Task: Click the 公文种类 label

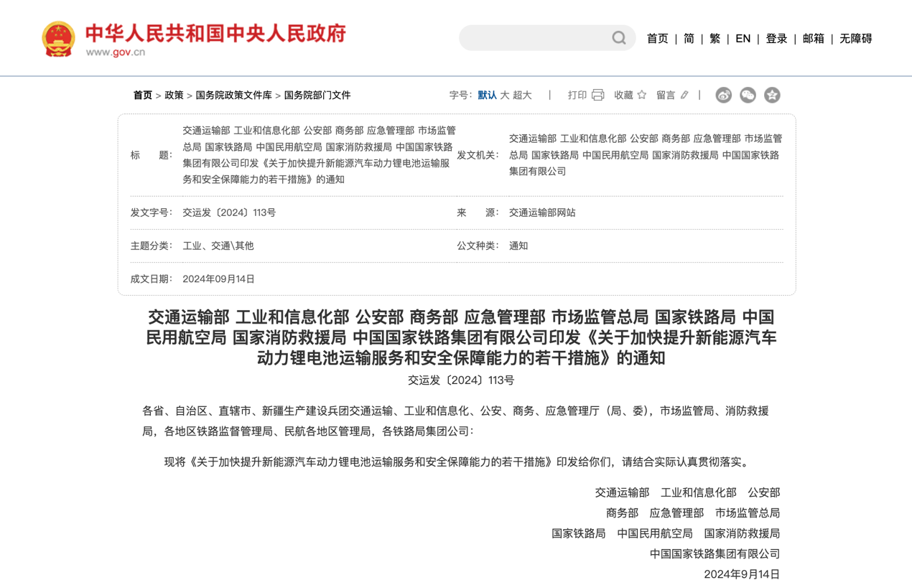Action: click(478, 245)
